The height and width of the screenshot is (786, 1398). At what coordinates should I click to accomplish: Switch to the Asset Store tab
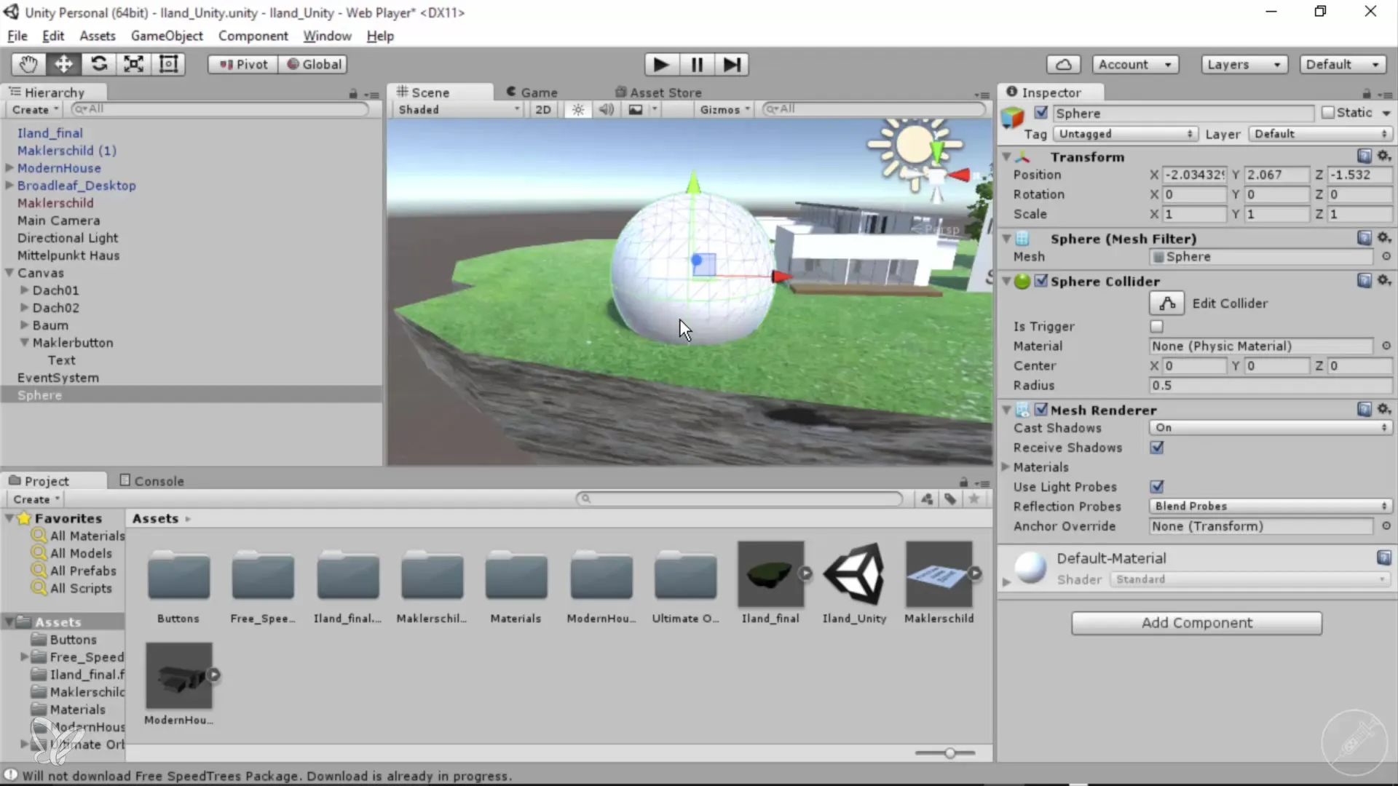point(658,92)
